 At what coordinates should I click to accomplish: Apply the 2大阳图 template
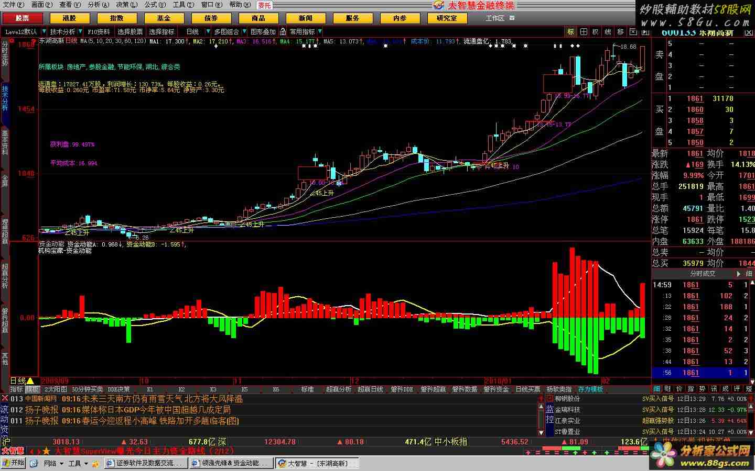coord(56,389)
